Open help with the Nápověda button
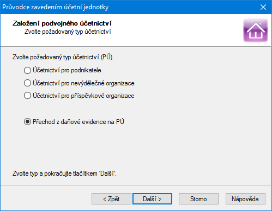This screenshot has width=272, height=211. (x=245, y=199)
